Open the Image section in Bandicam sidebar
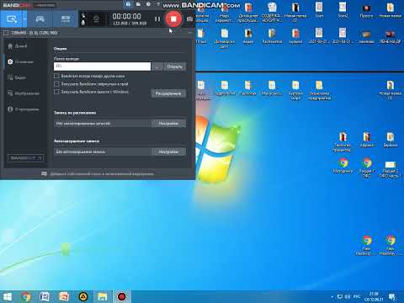 tap(23, 93)
